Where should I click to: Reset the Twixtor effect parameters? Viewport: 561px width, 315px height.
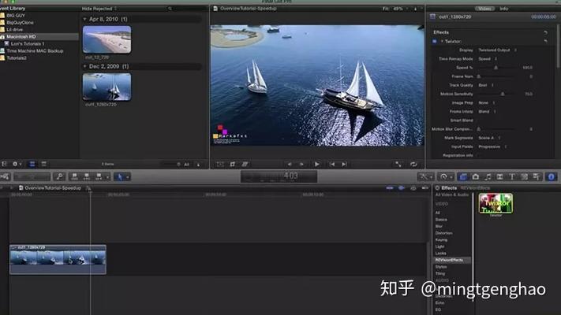[x=545, y=42]
